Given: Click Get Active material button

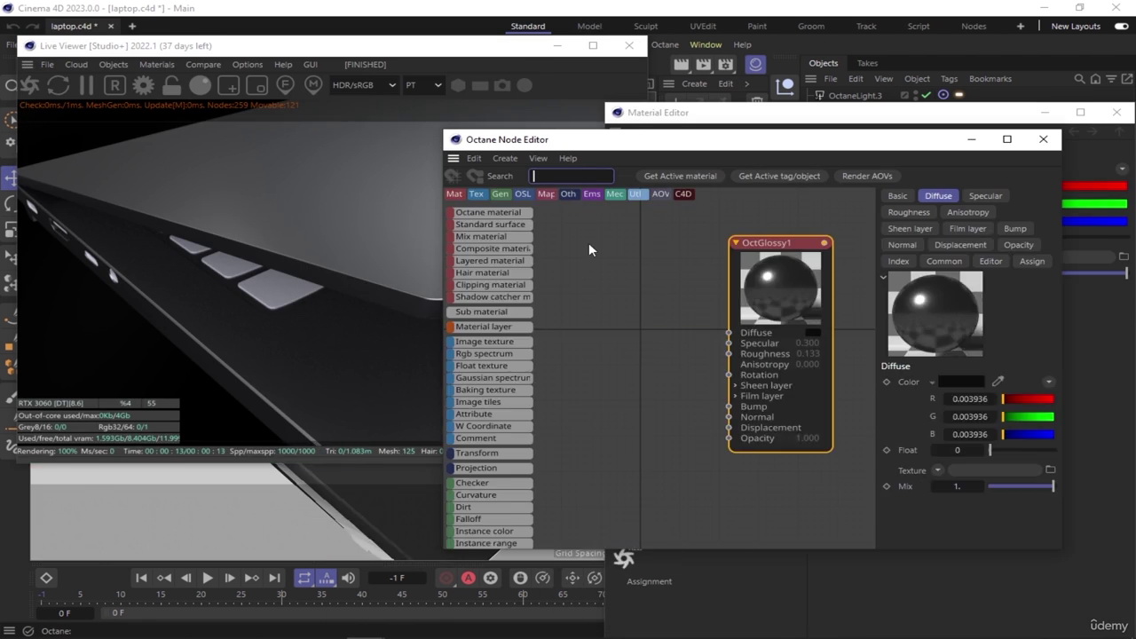Looking at the screenshot, I should pos(680,176).
